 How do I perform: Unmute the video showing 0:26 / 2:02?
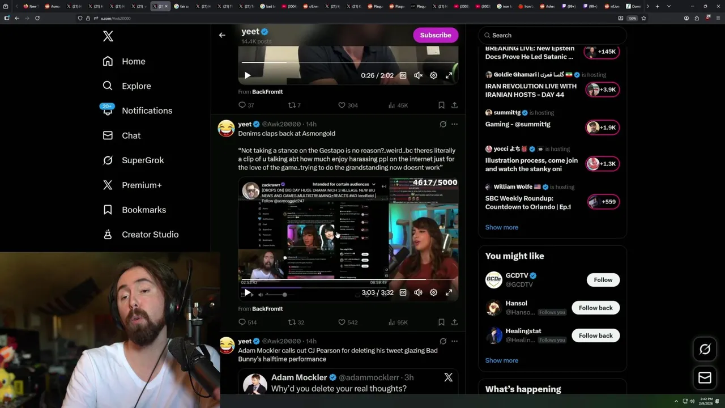coord(418,75)
